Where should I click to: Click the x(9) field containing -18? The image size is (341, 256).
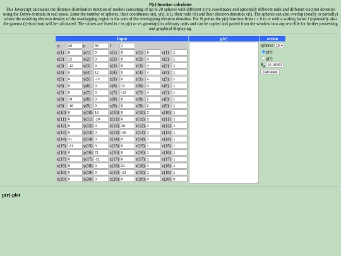[75, 106]
